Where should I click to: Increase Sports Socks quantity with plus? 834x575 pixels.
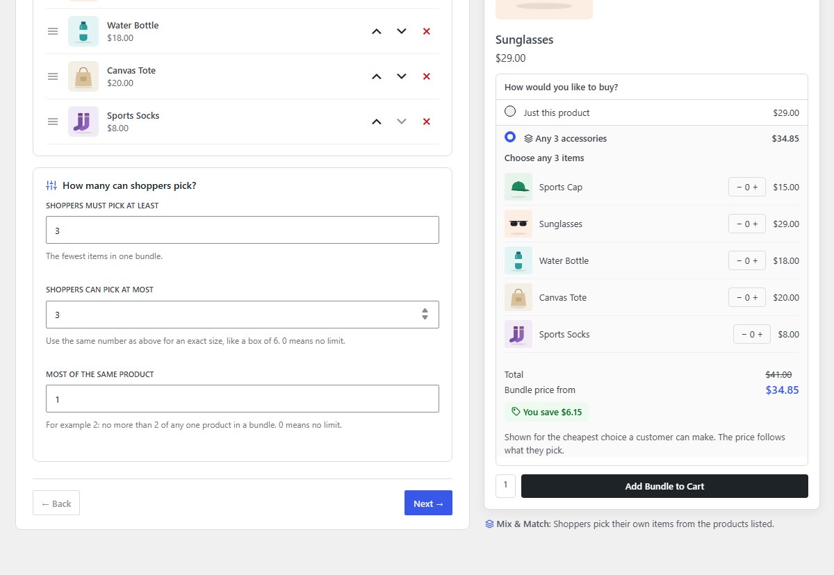760,334
